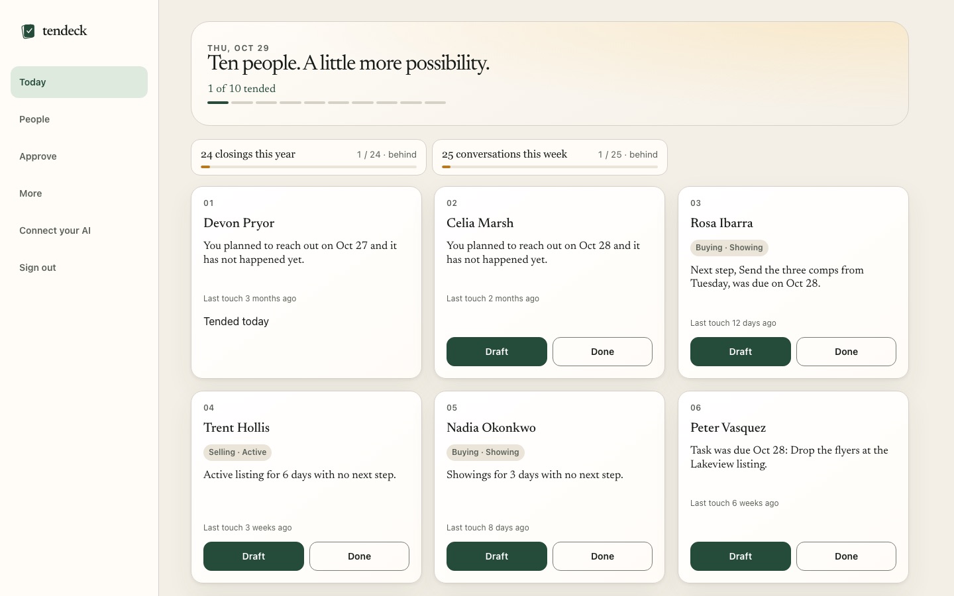
Task: Open the People section in sidebar
Action: pos(79,119)
